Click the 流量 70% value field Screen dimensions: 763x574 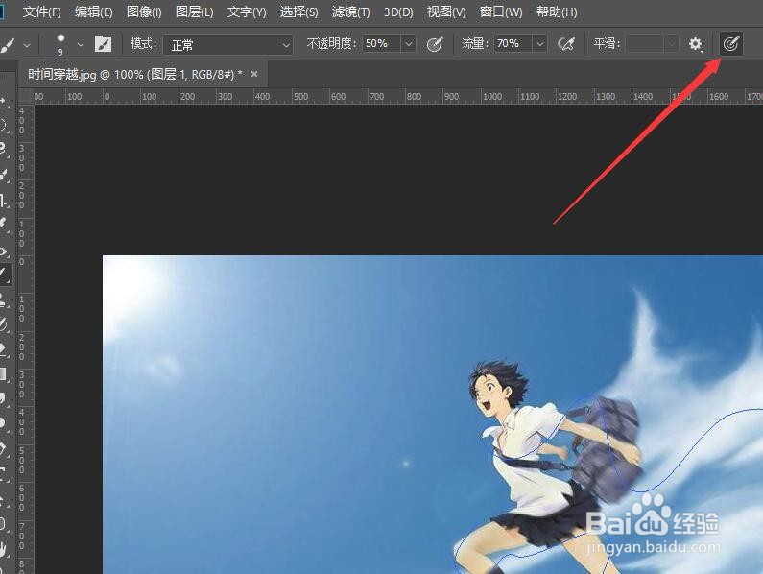coord(513,44)
